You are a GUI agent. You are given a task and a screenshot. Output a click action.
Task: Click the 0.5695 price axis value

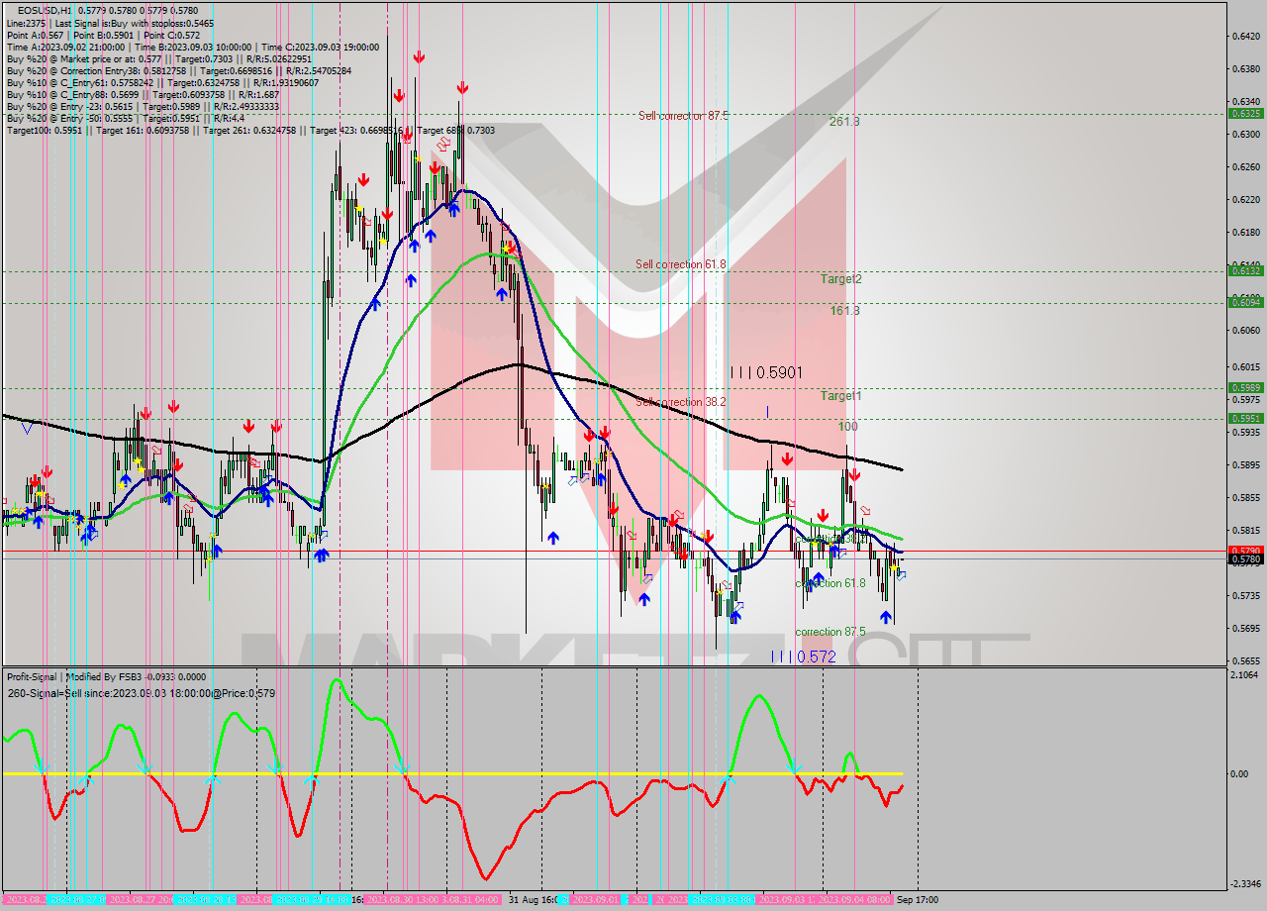(1244, 628)
